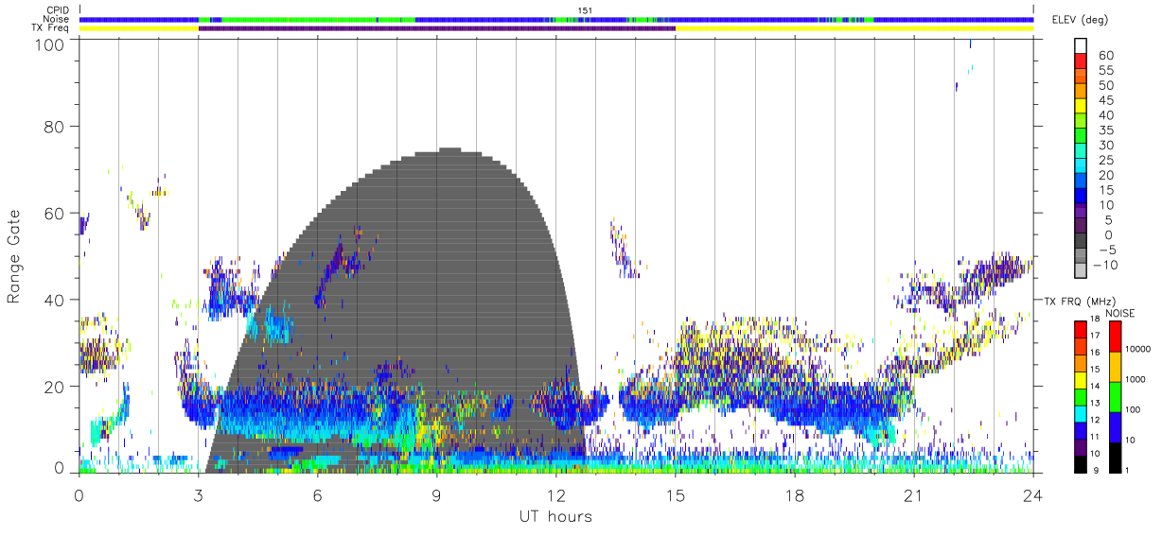
Task: Click Range Gate axis tick label '80'
Action: coord(53,127)
